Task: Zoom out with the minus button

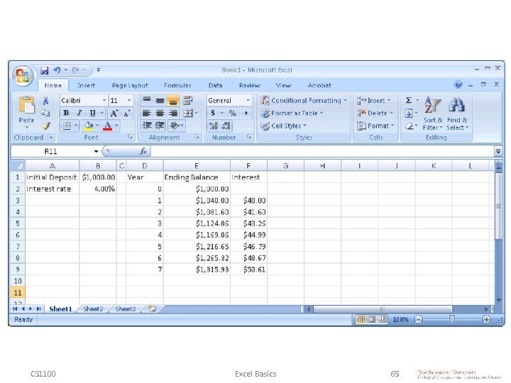Action: click(418, 319)
